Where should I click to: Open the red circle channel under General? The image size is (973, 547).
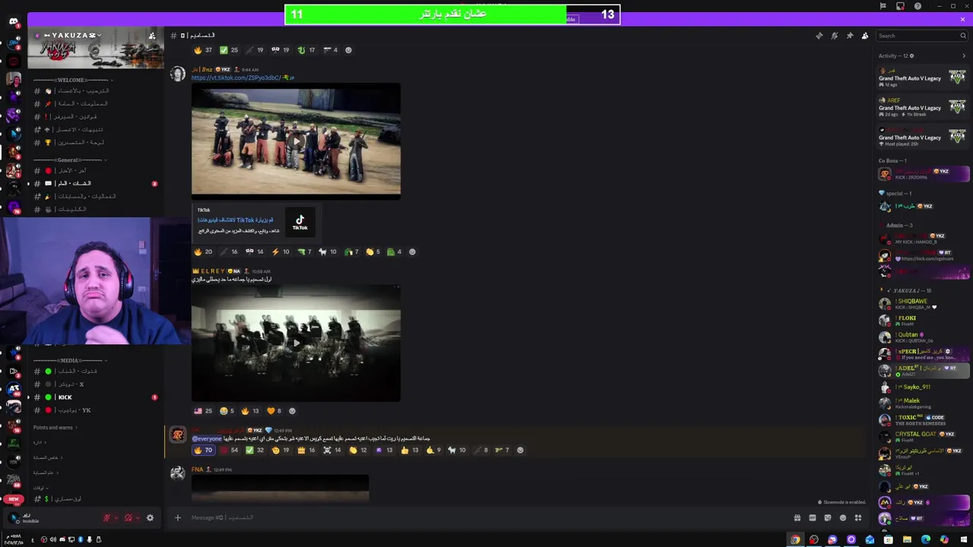tap(95, 170)
